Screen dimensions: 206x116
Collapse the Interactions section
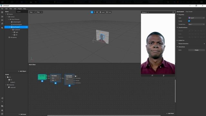(177, 47)
